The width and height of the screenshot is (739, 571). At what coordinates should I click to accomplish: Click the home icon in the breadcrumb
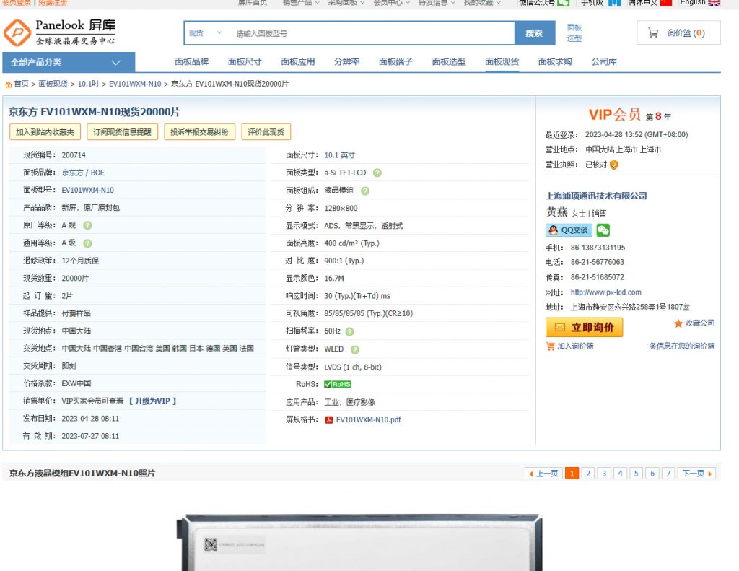[8, 84]
